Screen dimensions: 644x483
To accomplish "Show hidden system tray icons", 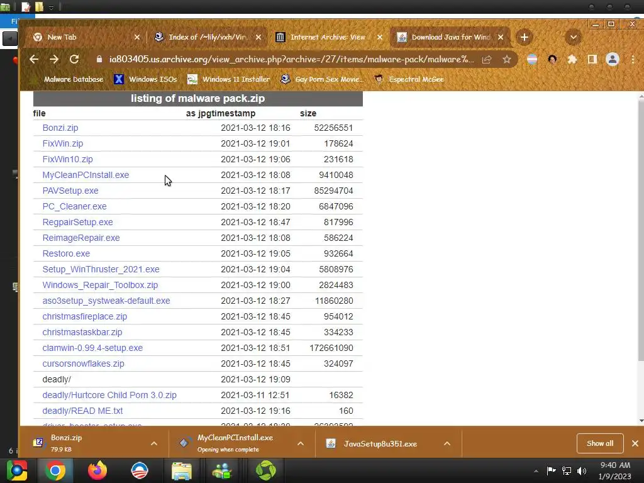I will click(x=536, y=471).
